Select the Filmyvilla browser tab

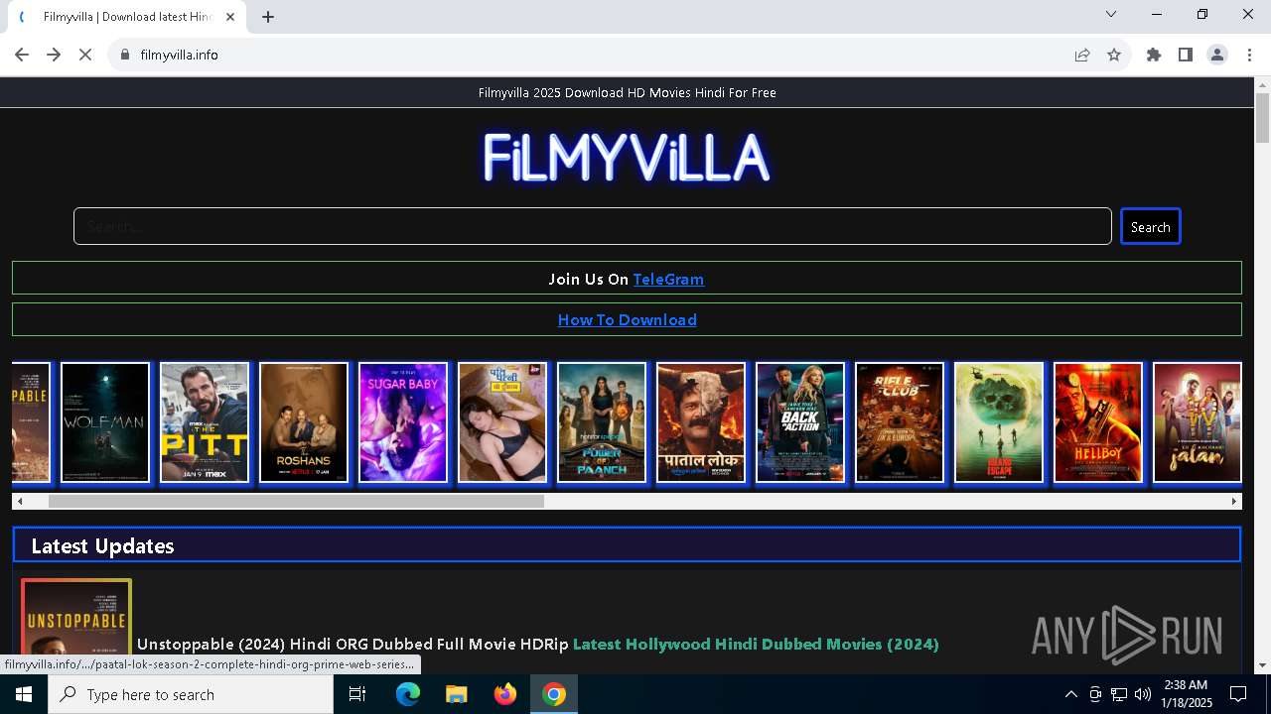127,17
